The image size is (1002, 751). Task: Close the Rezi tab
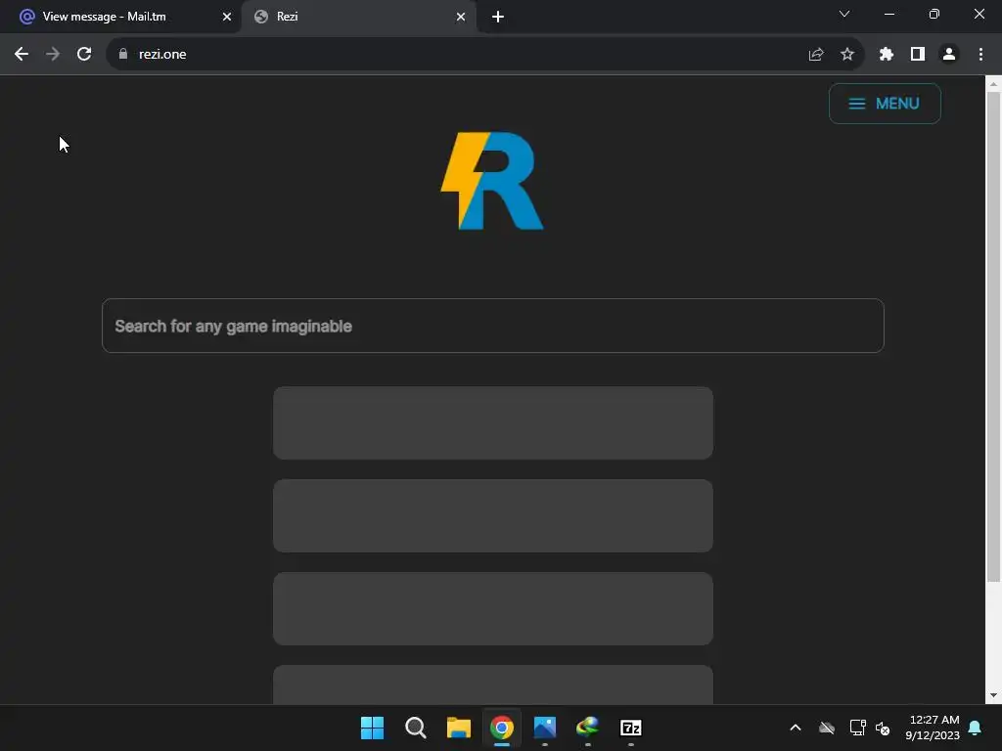coord(461,17)
